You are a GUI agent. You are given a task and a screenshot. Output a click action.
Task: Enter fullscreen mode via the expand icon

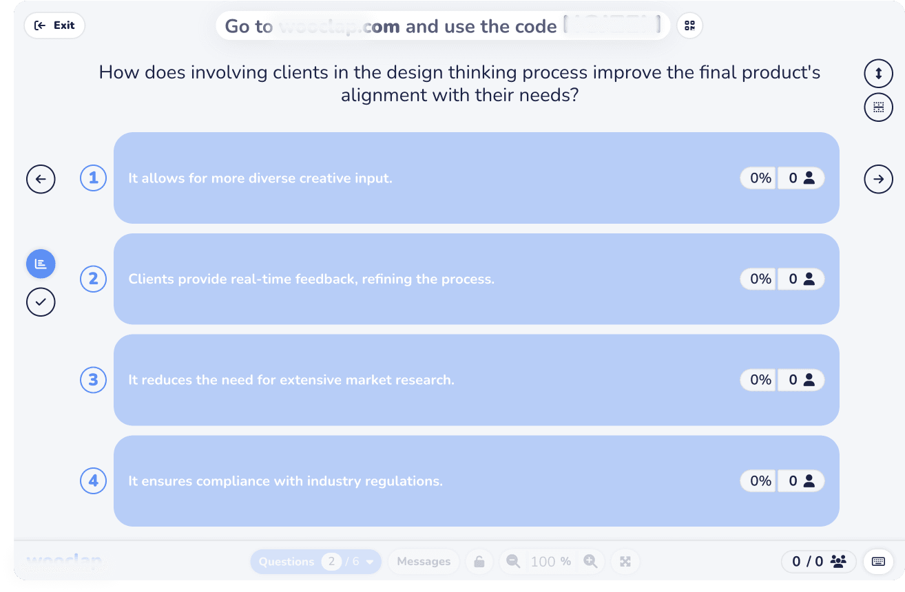[625, 562]
